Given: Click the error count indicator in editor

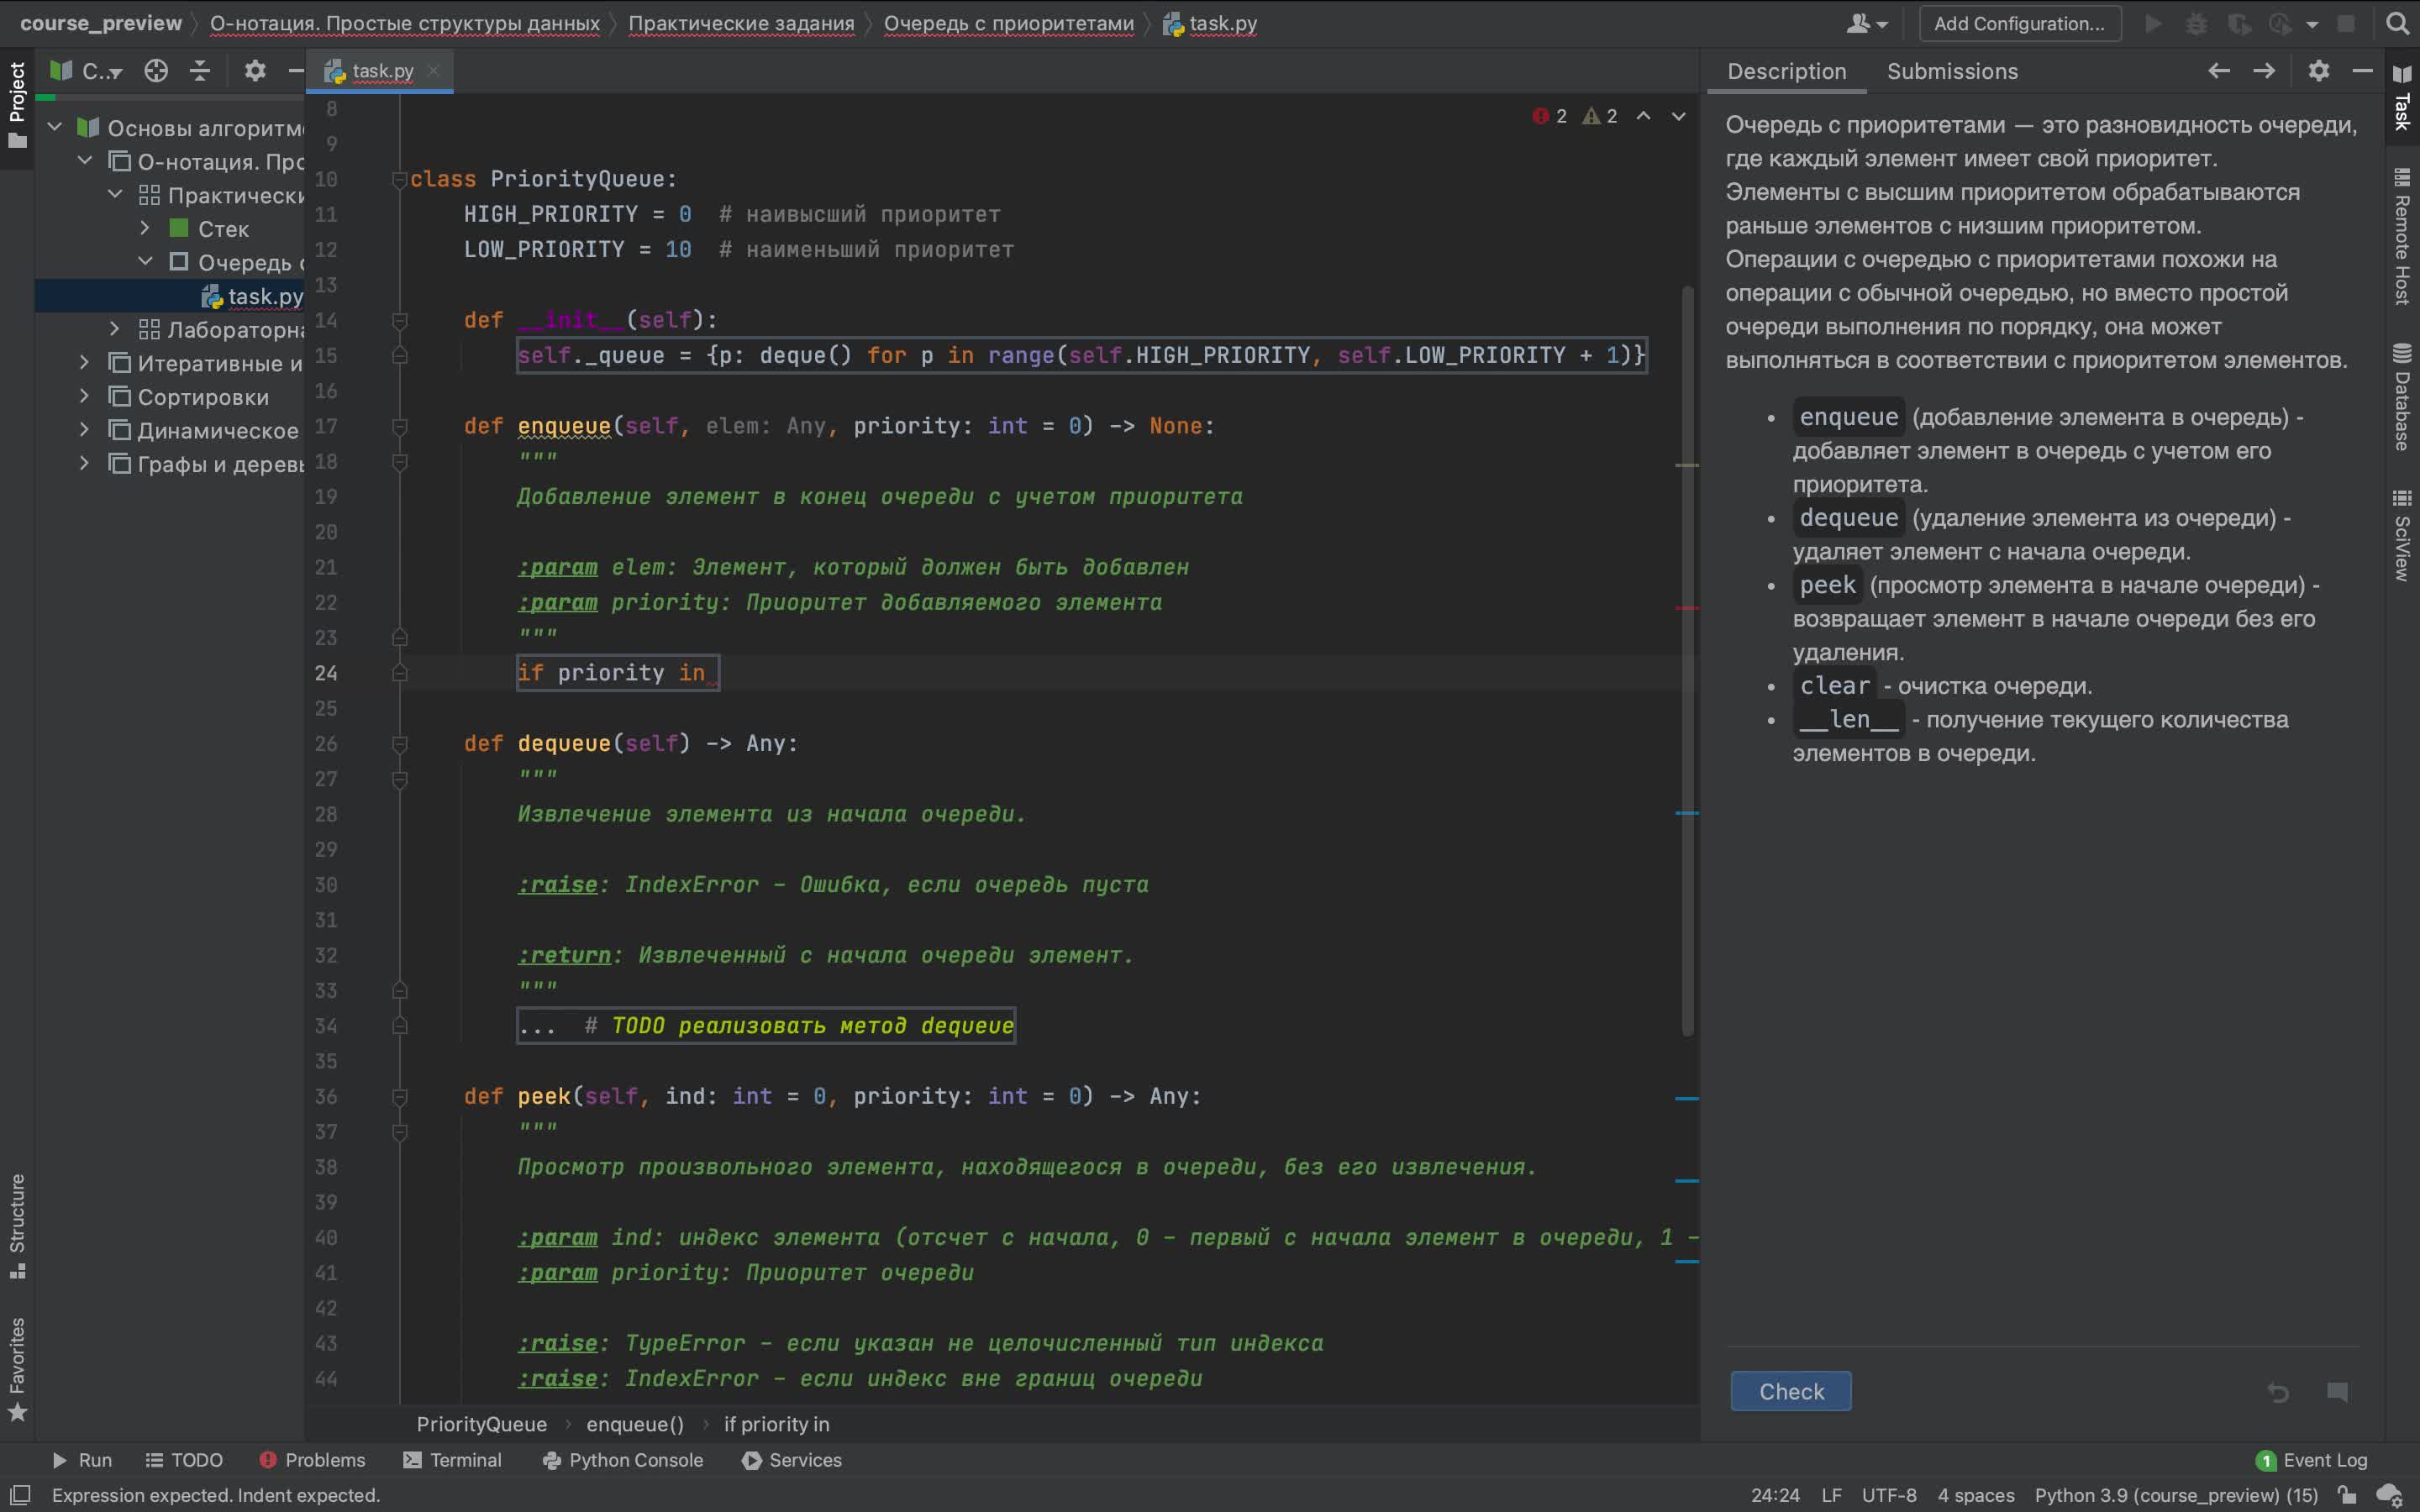Looking at the screenshot, I should (1549, 116).
